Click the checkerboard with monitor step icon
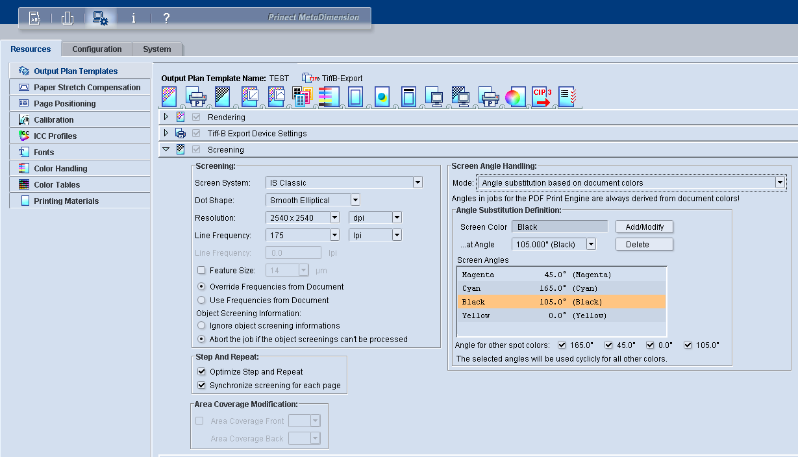Viewport: 798px width, 457px height. click(x=461, y=96)
